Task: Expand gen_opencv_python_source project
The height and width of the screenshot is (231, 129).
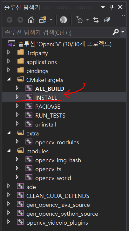Action: (9, 213)
